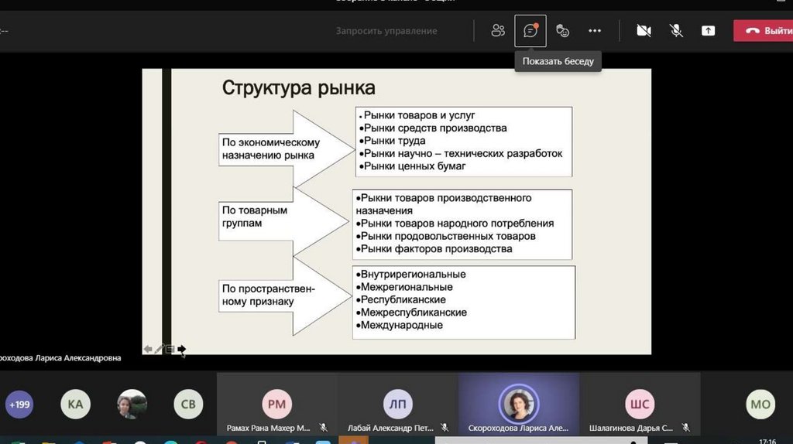The image size is (793, 444).
Task: Select the MO participant avatar
Action: point(760,404)
